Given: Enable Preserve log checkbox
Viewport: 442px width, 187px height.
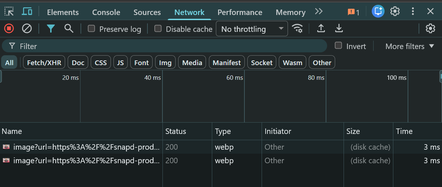Looking at the screenshot, I should [x=91, y=29].
